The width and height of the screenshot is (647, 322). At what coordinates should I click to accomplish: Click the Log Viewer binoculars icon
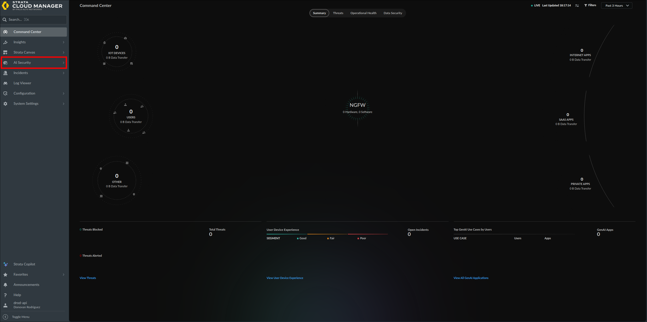6,83
